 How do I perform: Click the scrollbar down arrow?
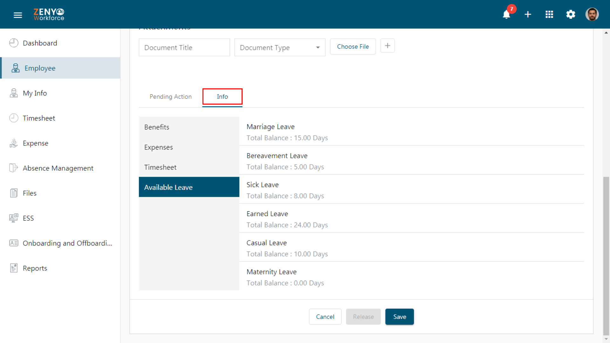tap(606, 339)
